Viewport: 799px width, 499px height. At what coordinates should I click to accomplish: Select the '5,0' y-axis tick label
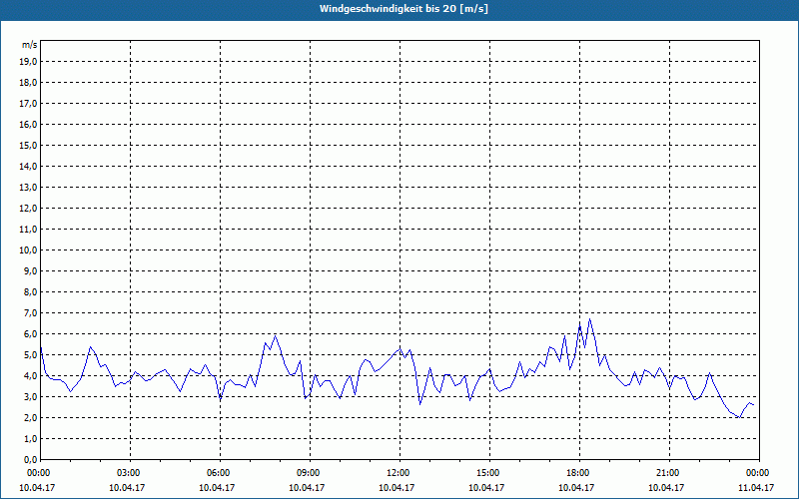pos(31,355)
